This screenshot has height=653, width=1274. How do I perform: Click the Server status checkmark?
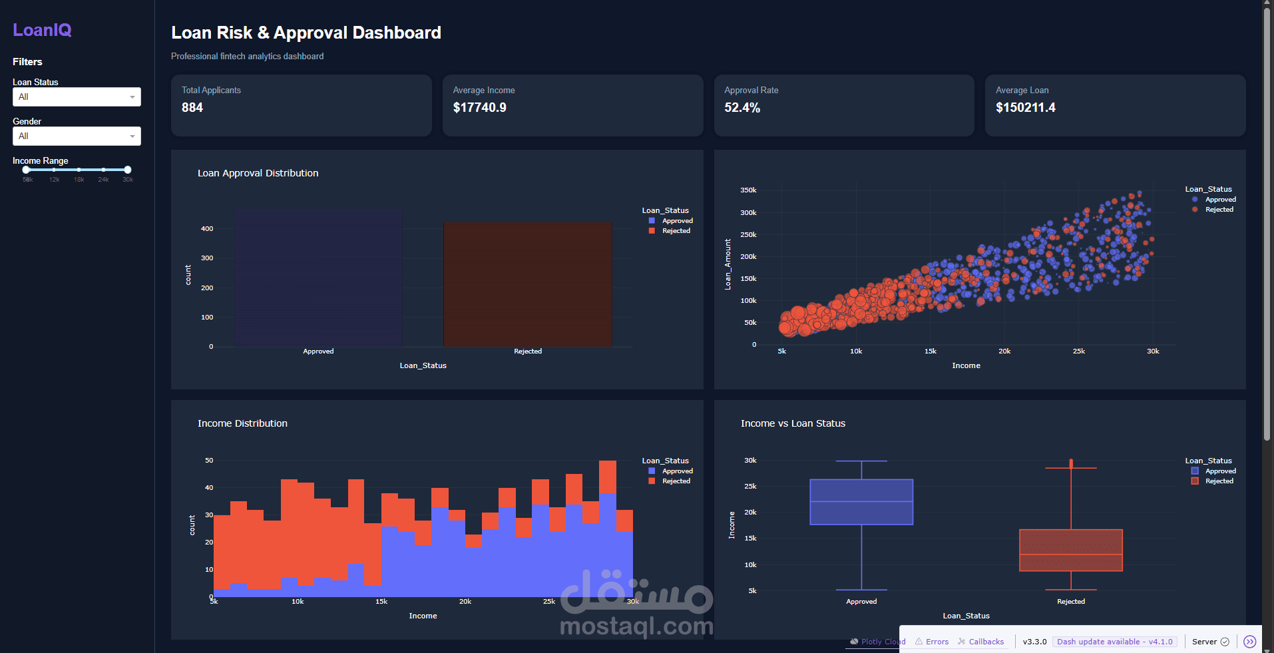coord(1225,642)
